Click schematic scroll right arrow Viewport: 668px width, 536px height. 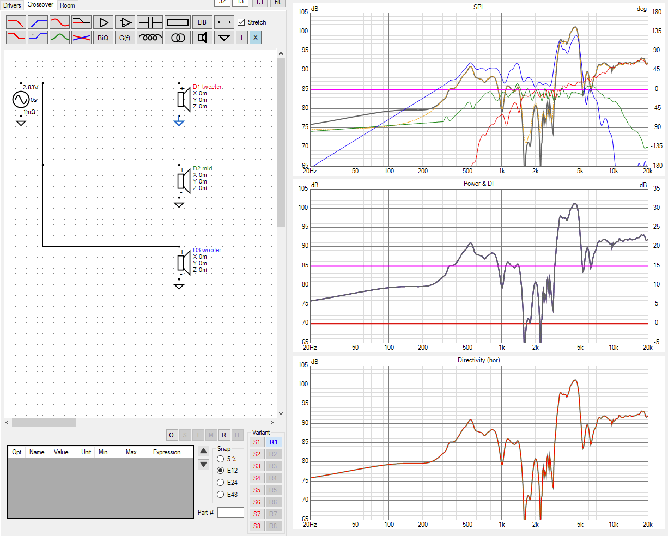point(272,422)
